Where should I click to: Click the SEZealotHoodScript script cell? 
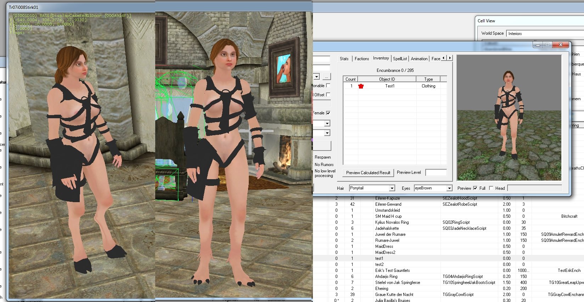460,198
